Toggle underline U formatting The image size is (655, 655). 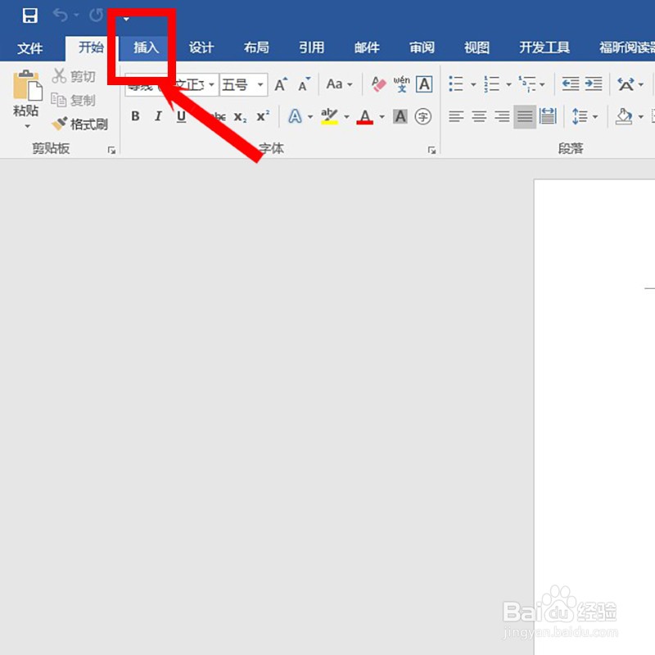click(x=181, y=116)
